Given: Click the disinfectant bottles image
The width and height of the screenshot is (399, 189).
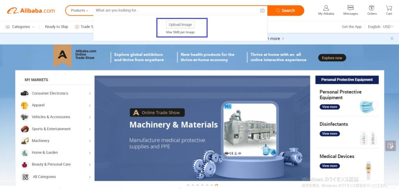Looking at the screenshot, I should (x=368, y=138).
